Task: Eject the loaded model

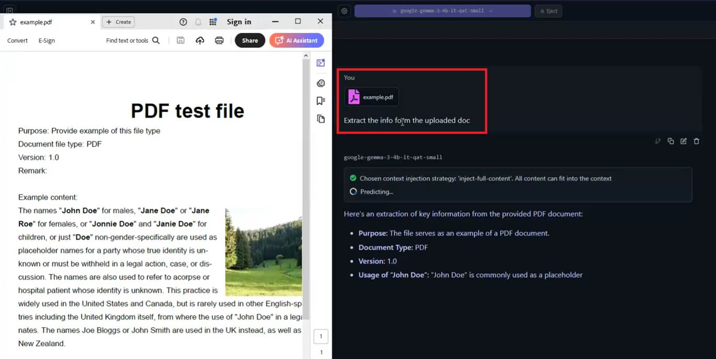Action: click(548, 11)
